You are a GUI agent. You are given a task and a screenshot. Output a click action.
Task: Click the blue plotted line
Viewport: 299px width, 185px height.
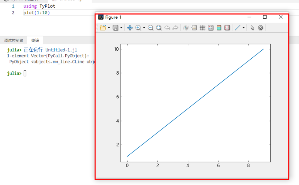coord(195,103)
